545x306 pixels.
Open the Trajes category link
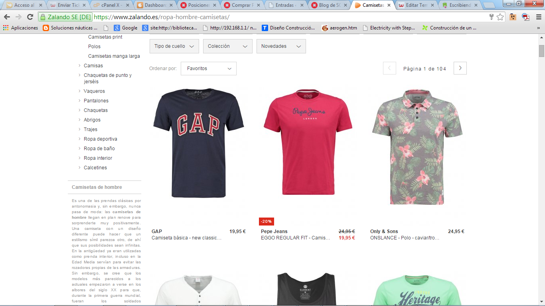[x=91, y=129]
